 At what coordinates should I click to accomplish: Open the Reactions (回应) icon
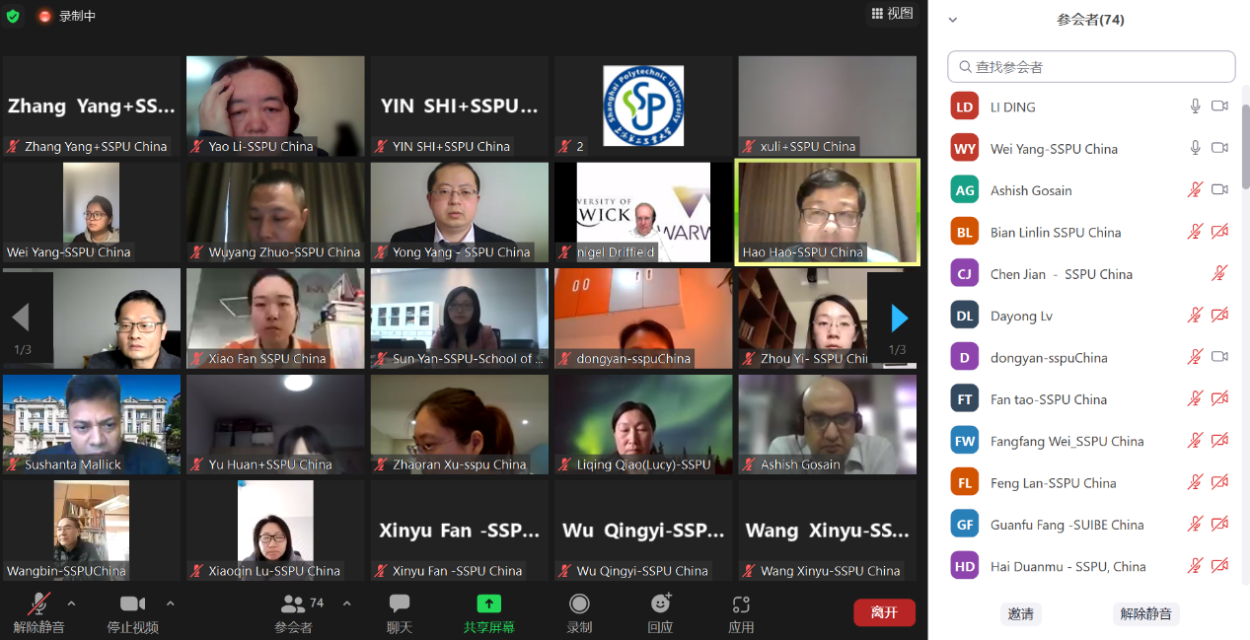(x=660, y=604)
